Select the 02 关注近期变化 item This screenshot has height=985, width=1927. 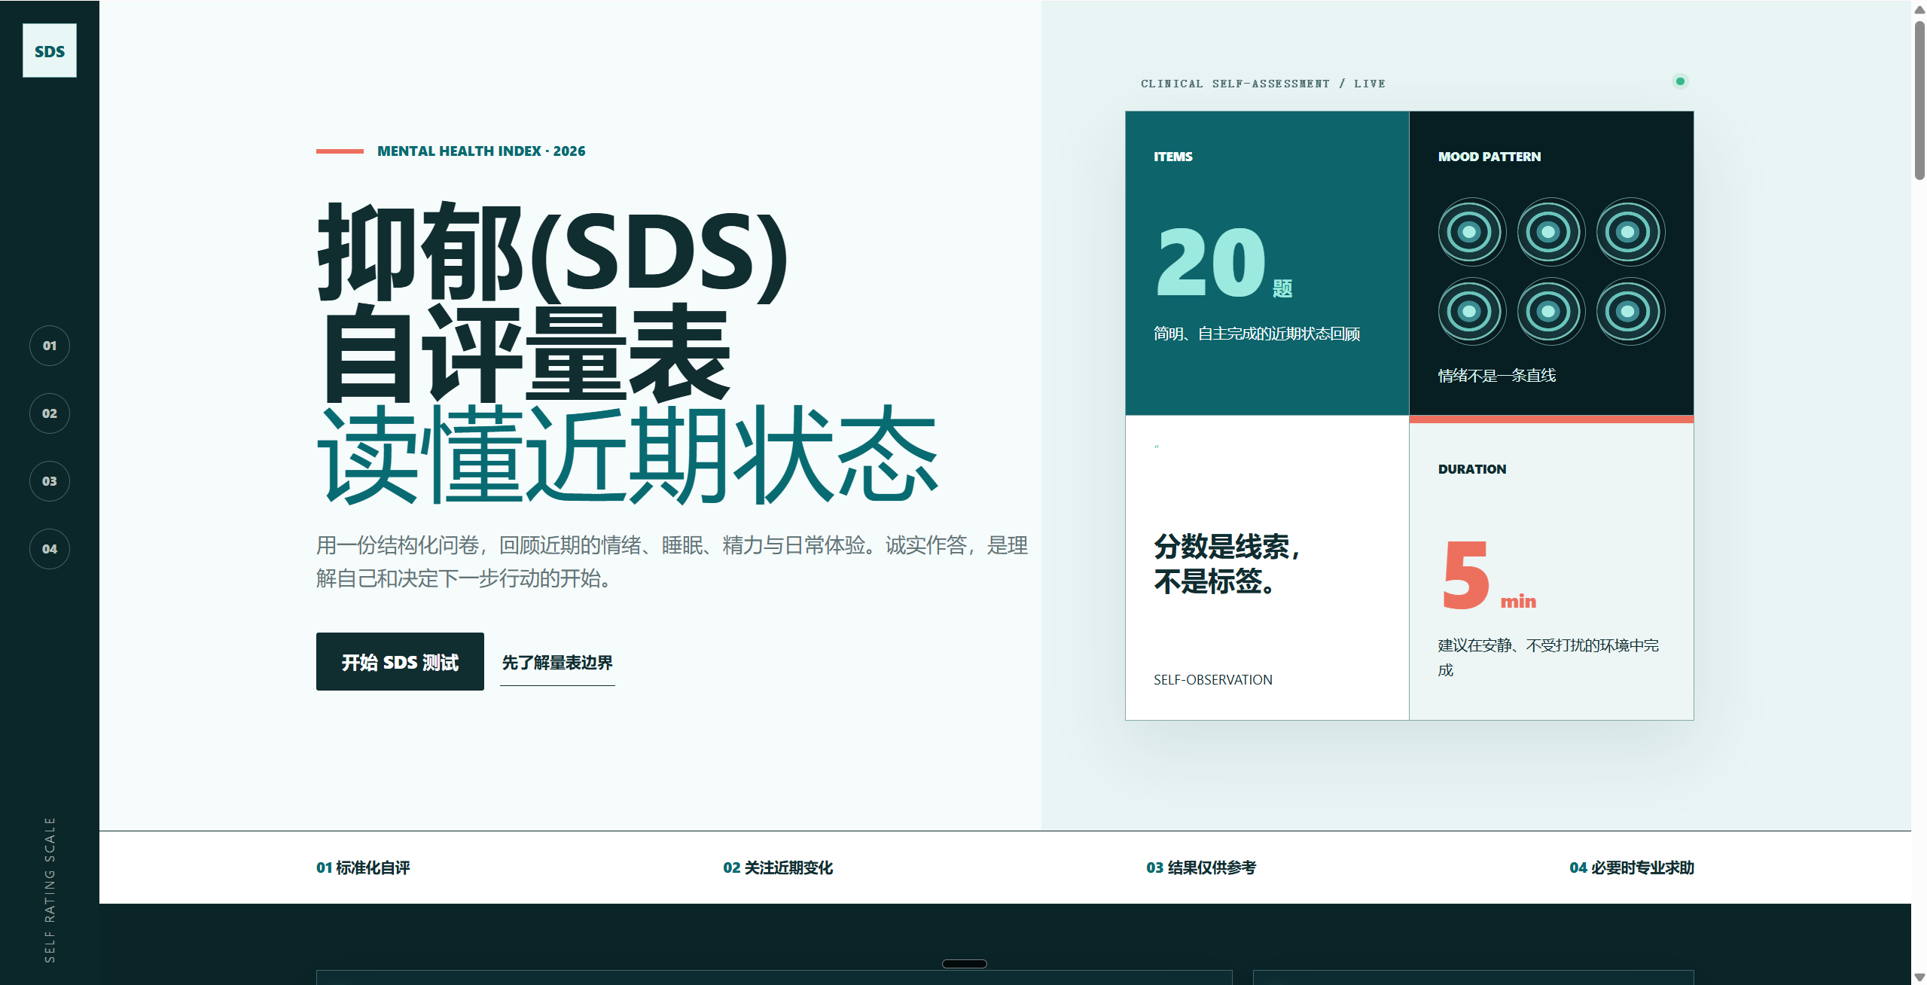click(778, 868)
